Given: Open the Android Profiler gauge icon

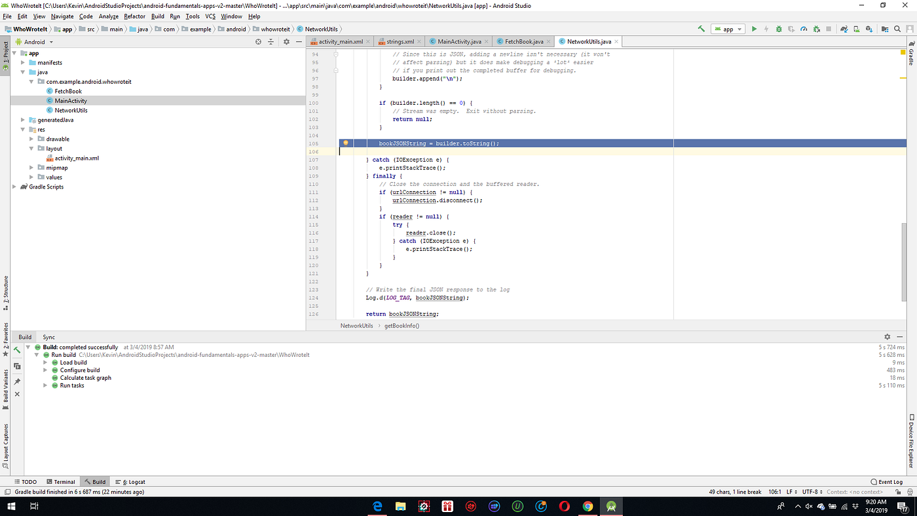Looking at the screenshot, I should click(804, 28).
